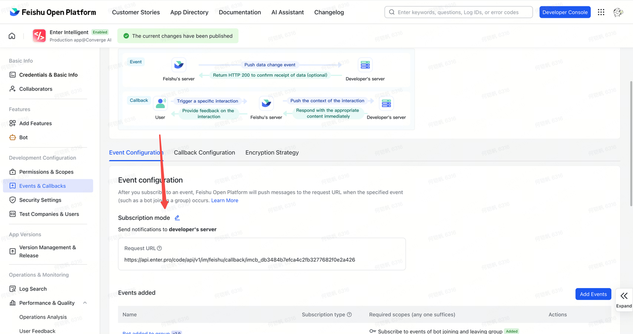
Task: Open the apps grid icon near Developer Console
Action: pyautogui.click(x=601, y=12)
